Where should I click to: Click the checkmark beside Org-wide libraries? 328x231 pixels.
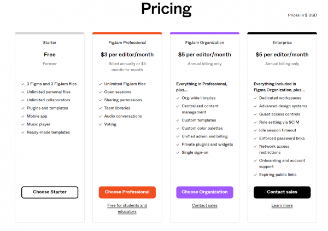(x=178, y=98)
